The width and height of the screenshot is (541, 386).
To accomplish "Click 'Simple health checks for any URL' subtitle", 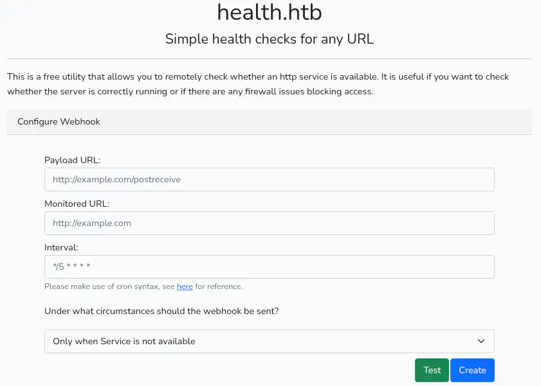I will 269,39.
